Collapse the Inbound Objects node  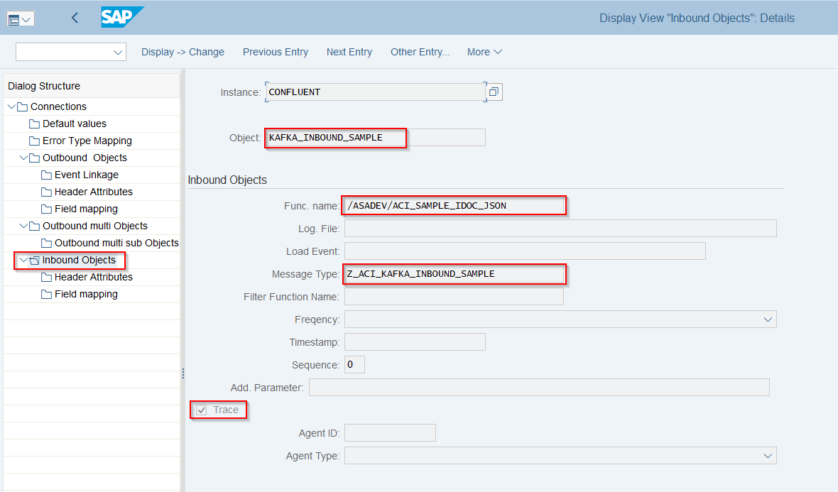click(x=23, y=260)
